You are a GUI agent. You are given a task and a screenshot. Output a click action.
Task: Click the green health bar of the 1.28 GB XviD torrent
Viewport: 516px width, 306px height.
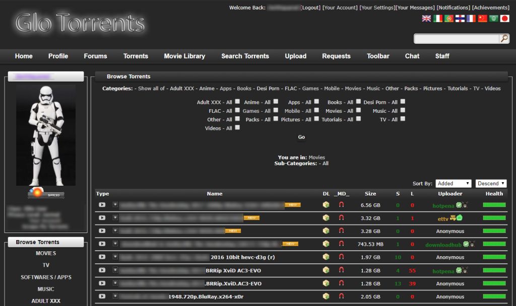click(494, 270)
